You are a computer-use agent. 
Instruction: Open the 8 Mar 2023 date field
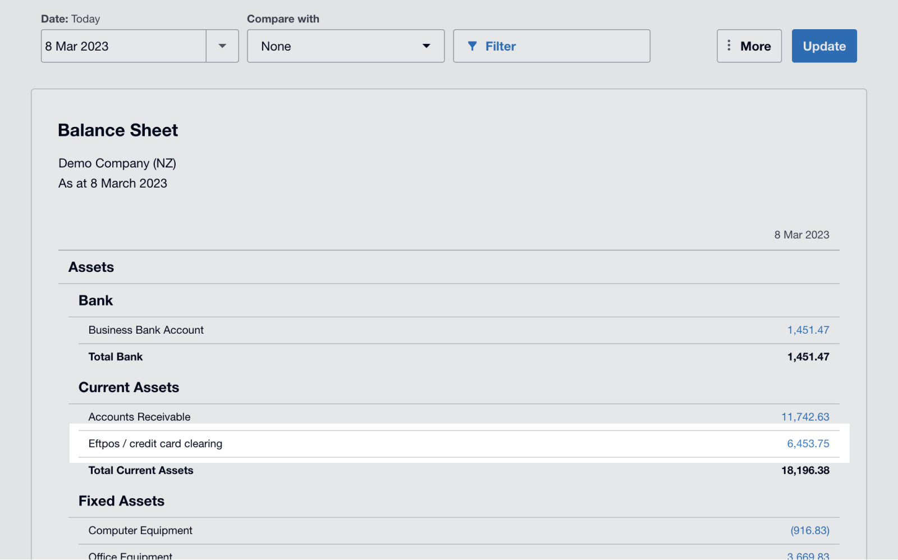click(x=122, y=46)
